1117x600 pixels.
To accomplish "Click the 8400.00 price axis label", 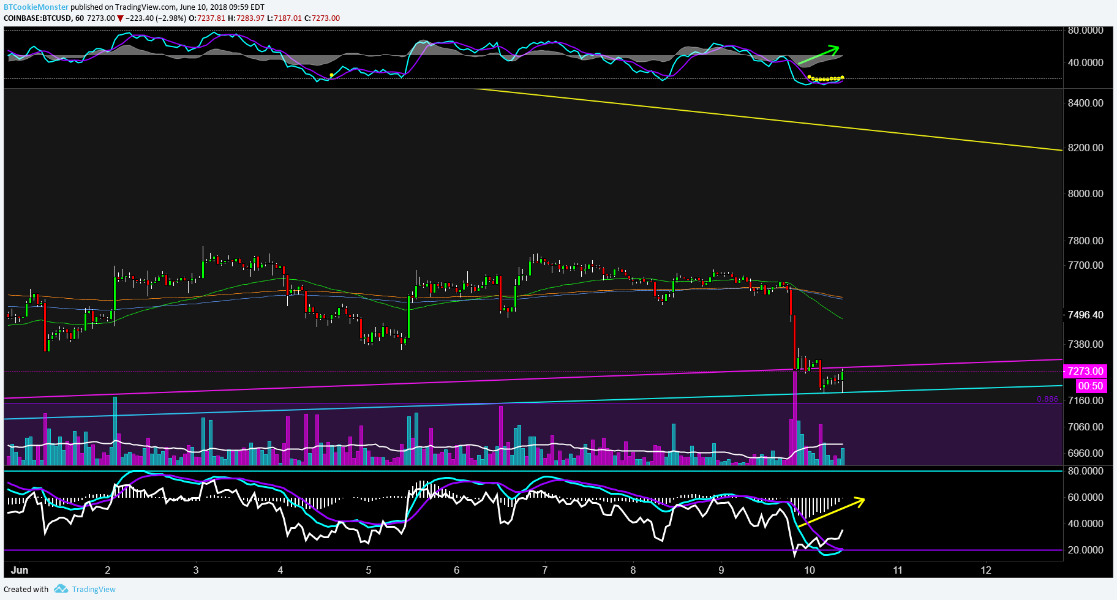I will pyautogui.click(x=1085, y=103).
